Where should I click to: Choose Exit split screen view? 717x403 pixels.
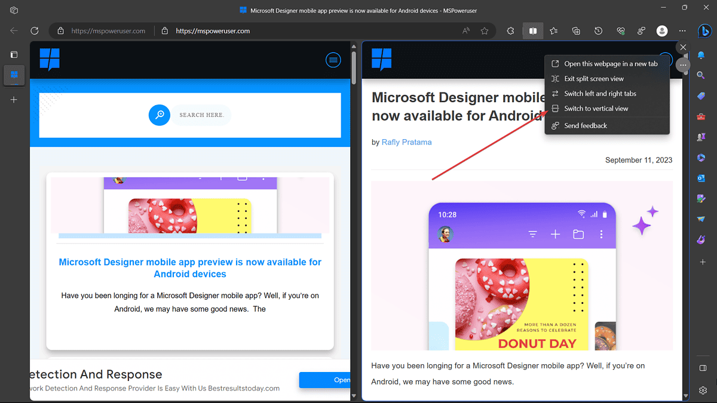tap(593, 79)
